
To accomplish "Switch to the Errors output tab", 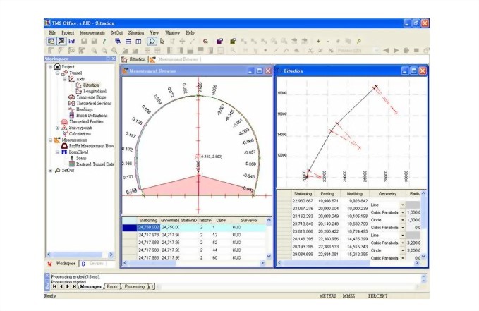I will pos(111,286).
